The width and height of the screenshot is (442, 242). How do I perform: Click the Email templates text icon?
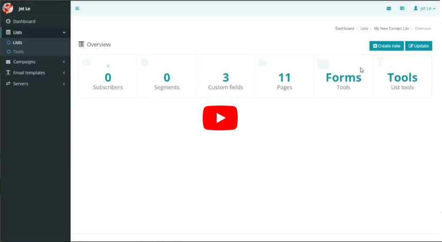(x=8, y=73)
